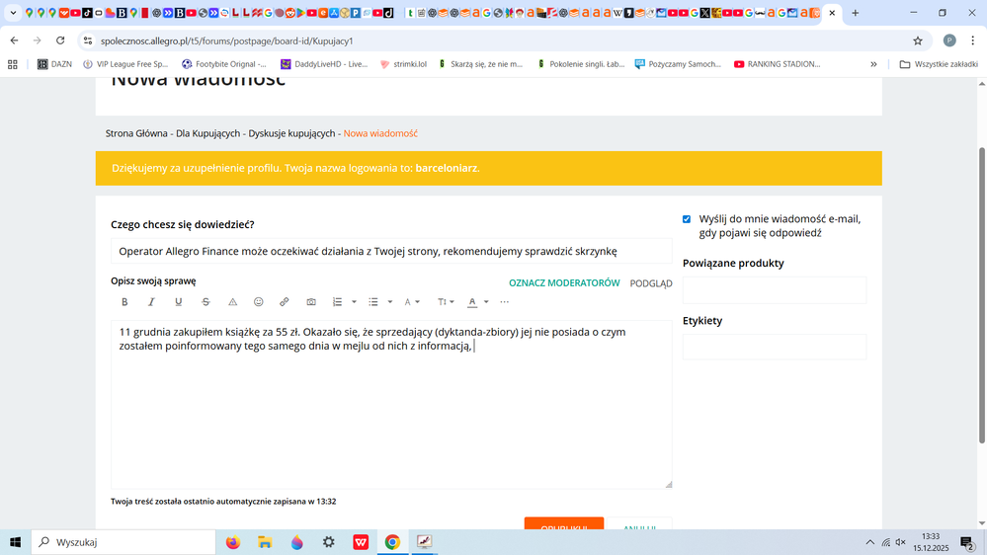Screen dimensions: 987x555
Task: Apply strikethrough formatting
Action: [x=206, y=302]
